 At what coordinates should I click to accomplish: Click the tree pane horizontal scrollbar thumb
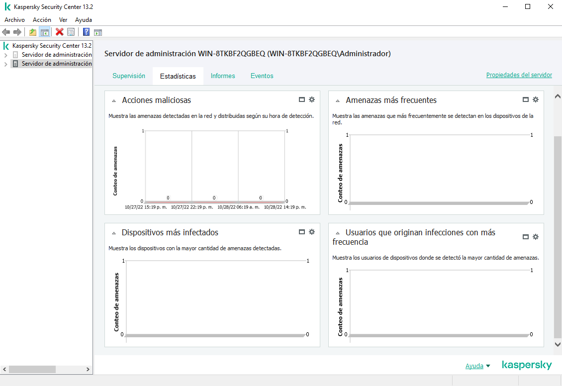click(32, 369)
